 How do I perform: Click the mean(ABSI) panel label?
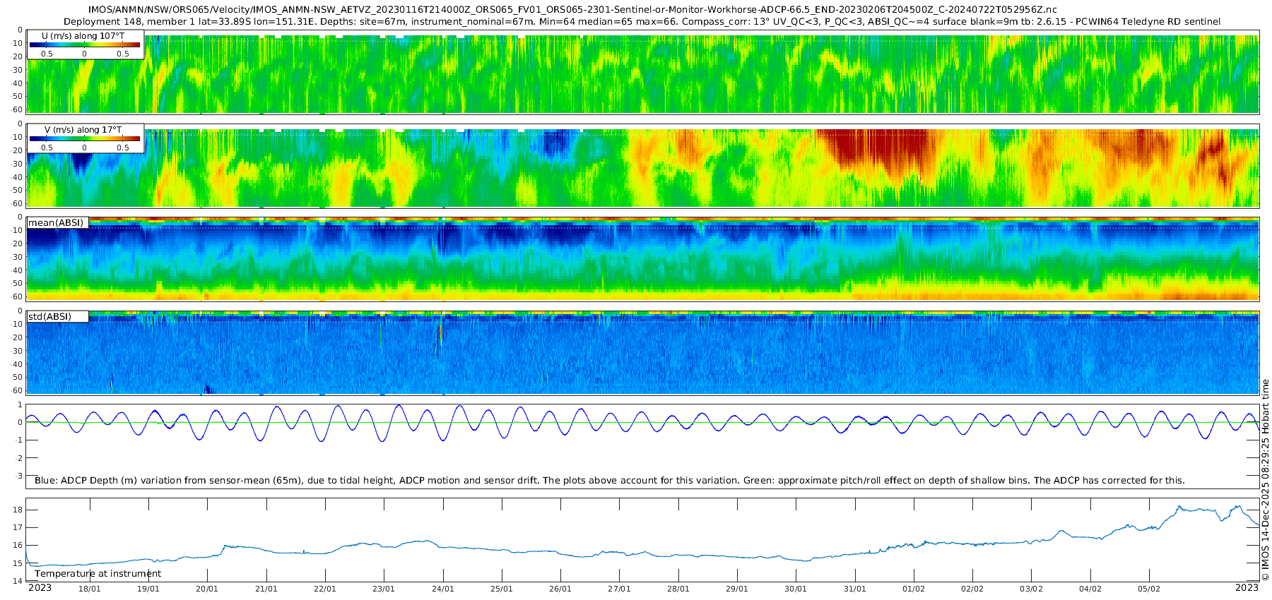56,223
